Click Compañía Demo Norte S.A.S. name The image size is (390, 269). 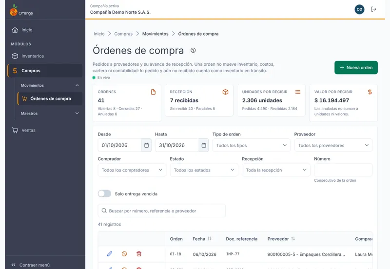pyautogui.click(x=120, y=12)
